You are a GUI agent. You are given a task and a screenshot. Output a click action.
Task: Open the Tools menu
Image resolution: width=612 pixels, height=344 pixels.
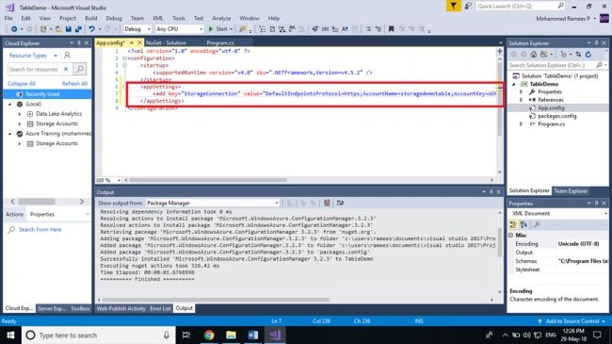[x=179, y=18]
